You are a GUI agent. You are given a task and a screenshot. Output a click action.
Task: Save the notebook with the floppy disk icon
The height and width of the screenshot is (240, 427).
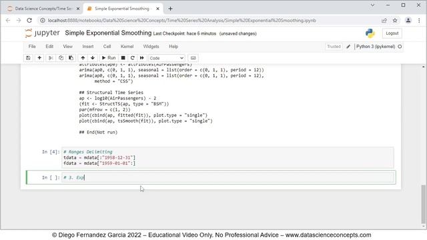(x=28, y=58)
